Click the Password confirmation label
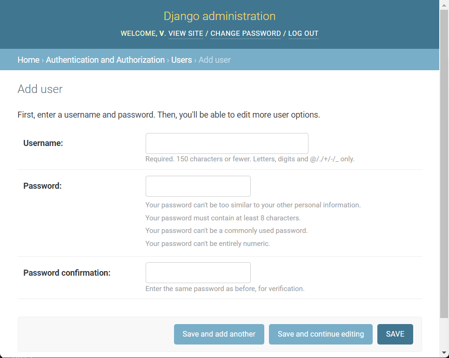 pos(67,273)
